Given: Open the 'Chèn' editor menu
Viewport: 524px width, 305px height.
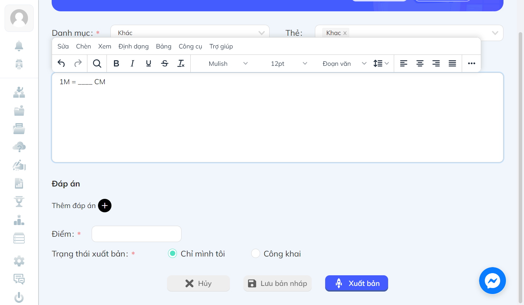Looking at the screenshot, I should [x=84, y=46].
